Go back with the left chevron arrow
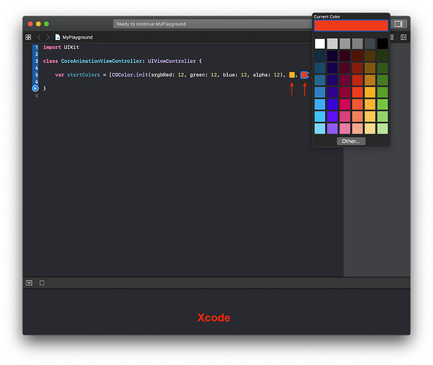The width and height of the screenshot is (433, 365). tap(39, 37)
